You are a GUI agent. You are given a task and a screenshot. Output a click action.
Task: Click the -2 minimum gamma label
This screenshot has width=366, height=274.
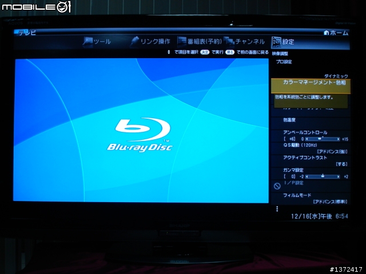click(x=301, y=176)
